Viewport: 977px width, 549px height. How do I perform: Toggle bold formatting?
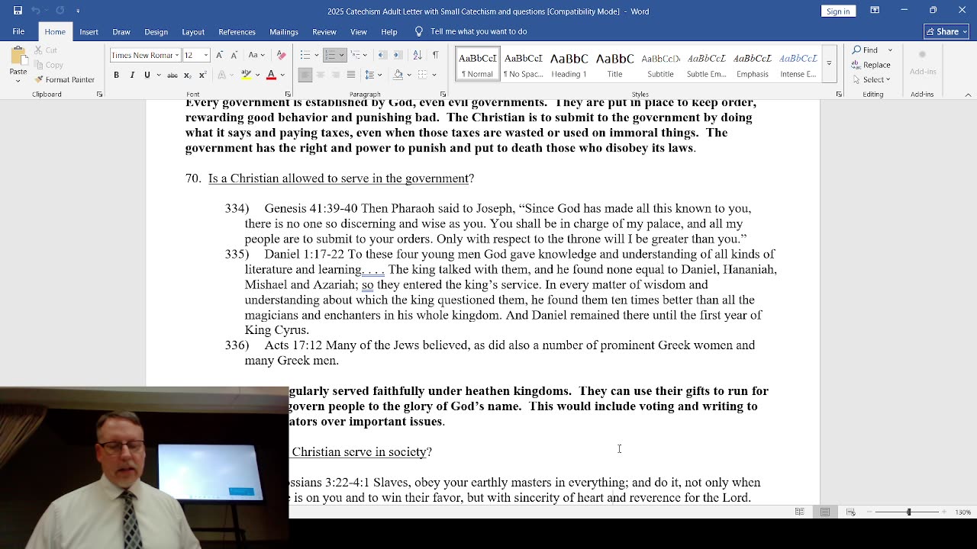[116, 75]
